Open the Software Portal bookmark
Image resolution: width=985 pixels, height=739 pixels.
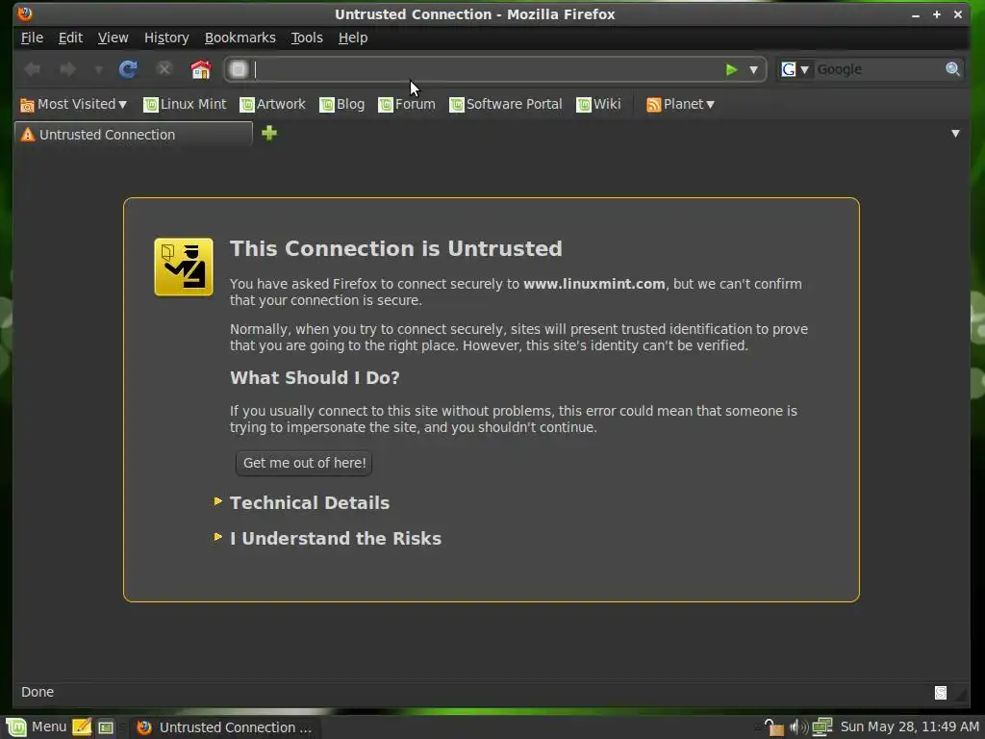(506, 104)
